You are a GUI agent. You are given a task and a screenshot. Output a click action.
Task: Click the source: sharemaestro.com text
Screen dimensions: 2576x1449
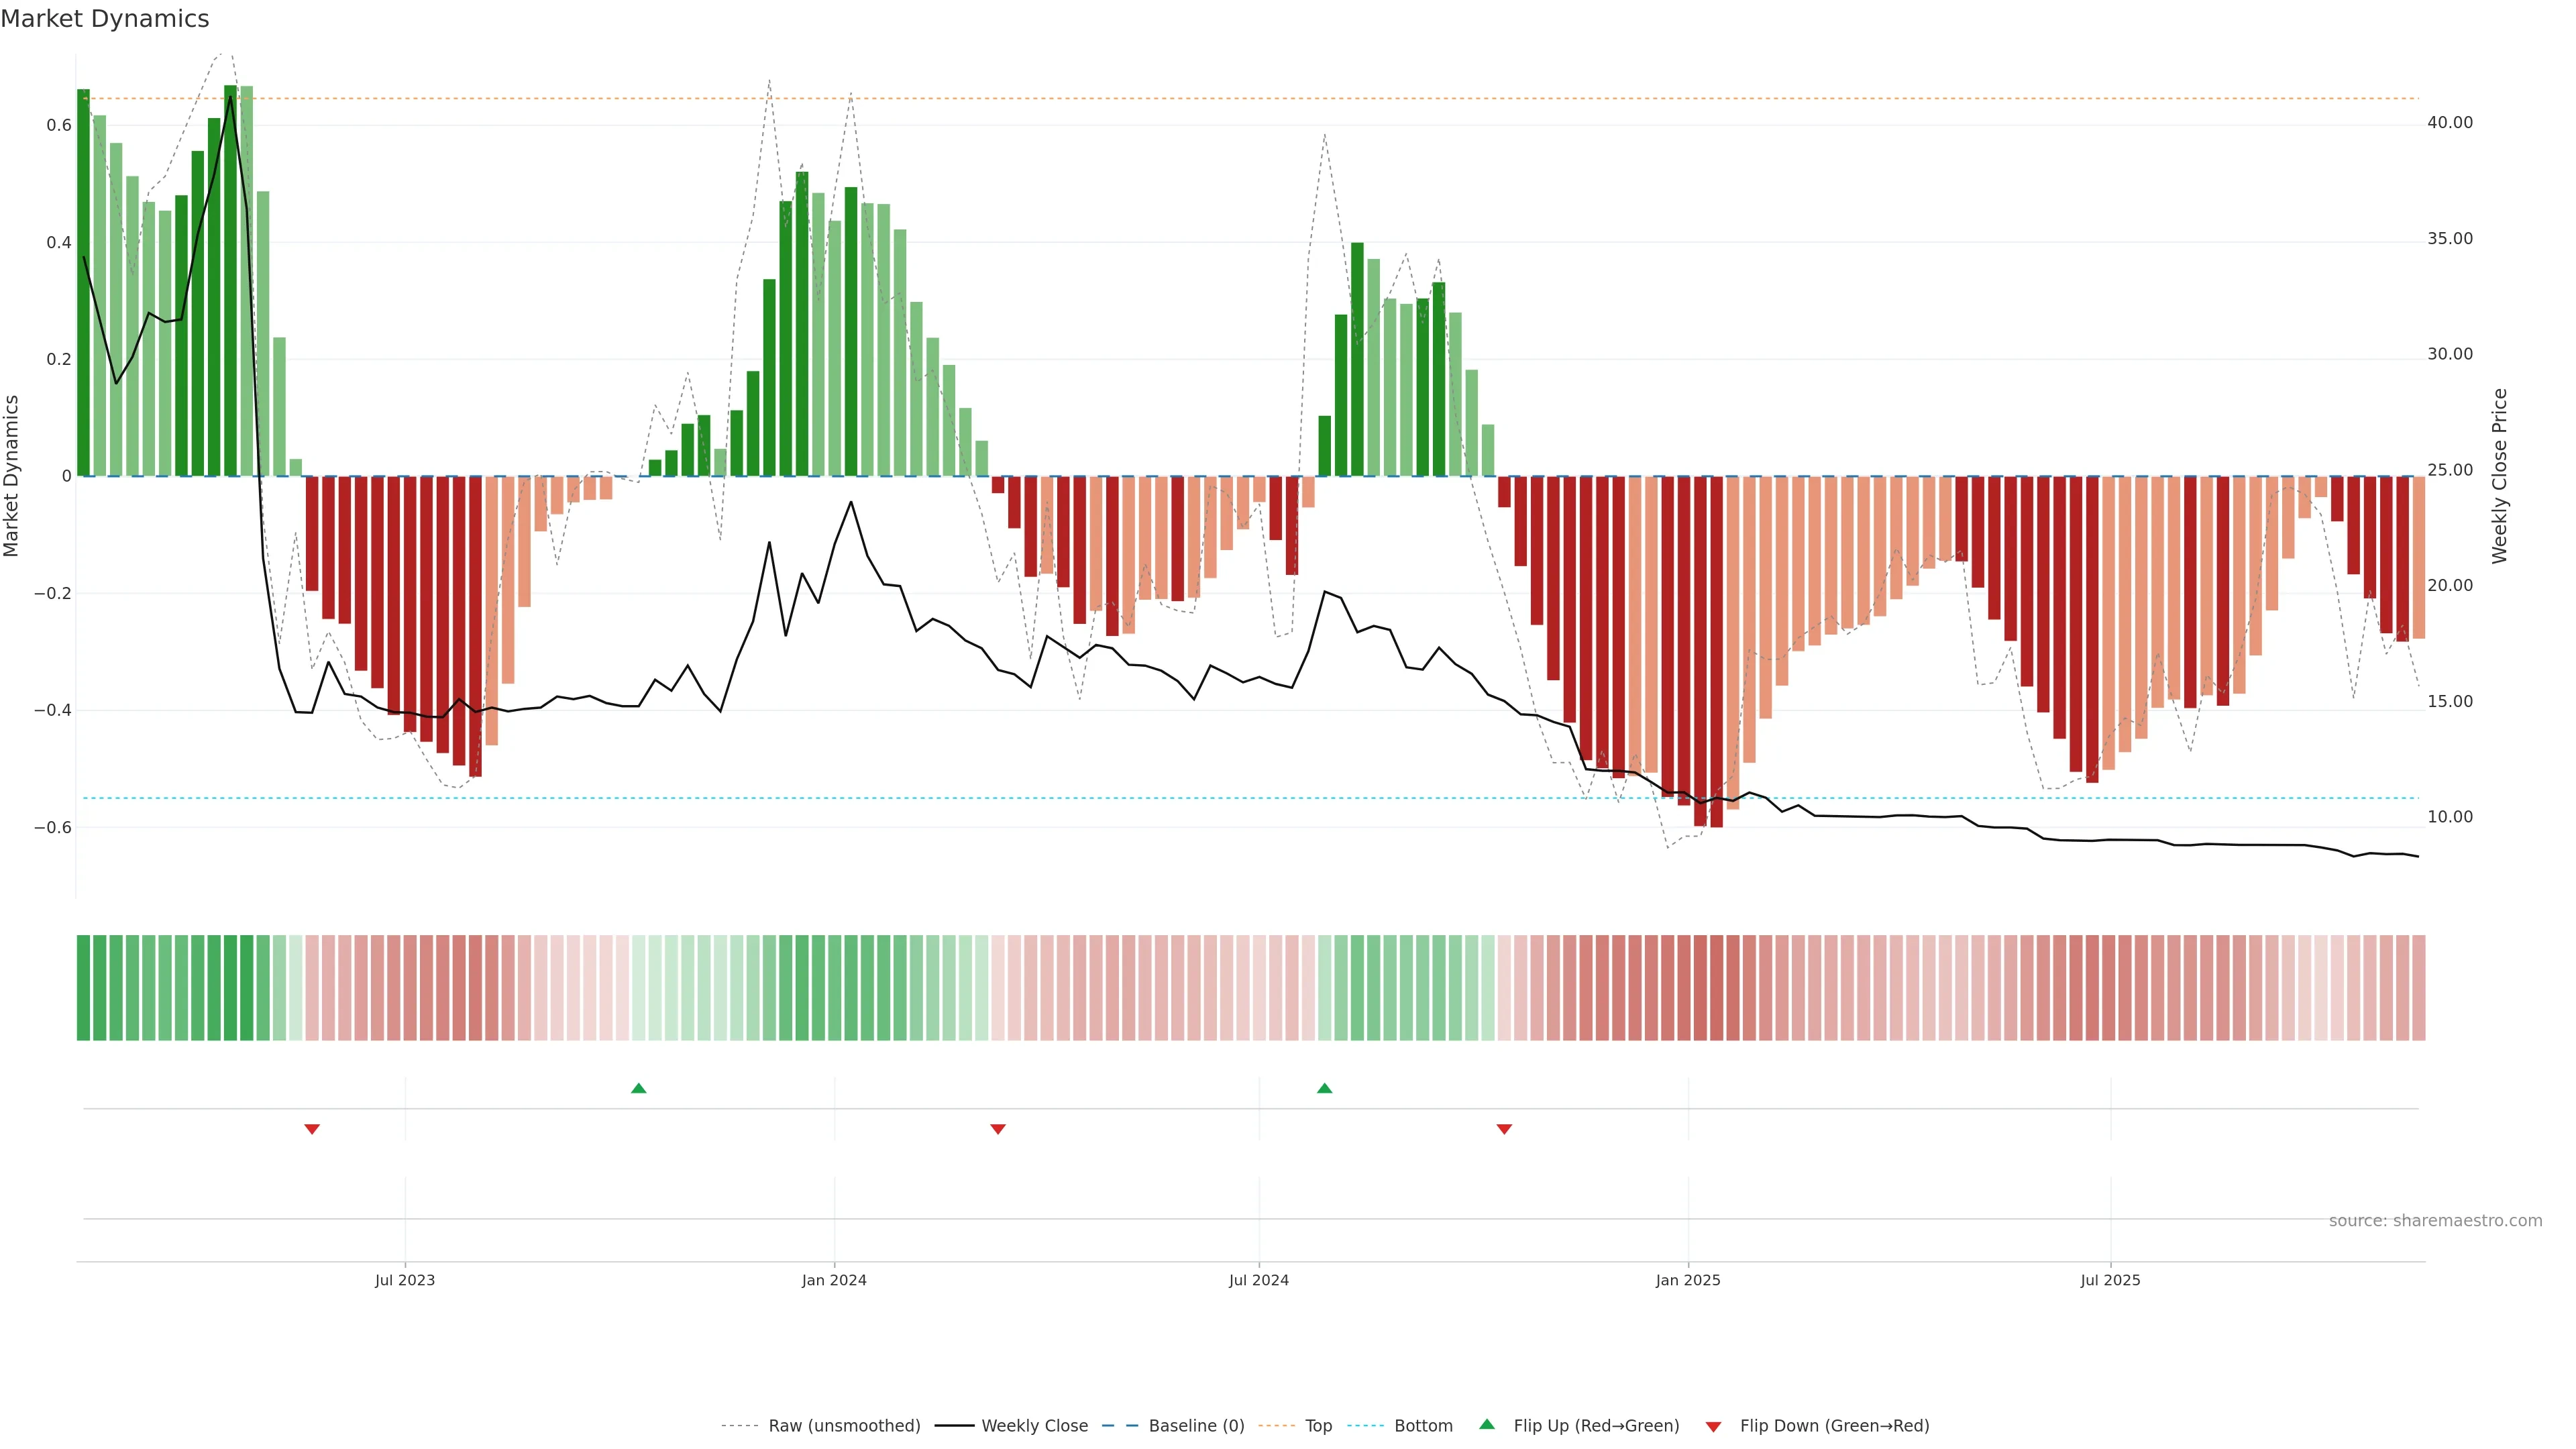point(2435,1221)
